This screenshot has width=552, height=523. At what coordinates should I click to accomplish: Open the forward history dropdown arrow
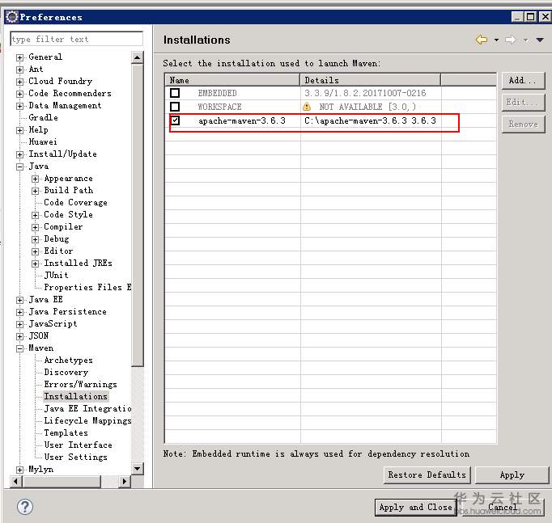525,40
